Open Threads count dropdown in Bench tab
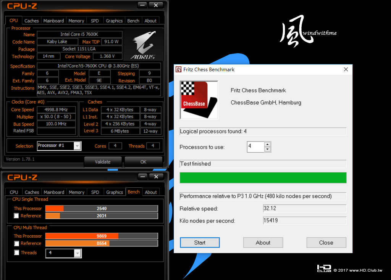The width and height of the screenshot is (391, 280). click(x=77, y=253)
